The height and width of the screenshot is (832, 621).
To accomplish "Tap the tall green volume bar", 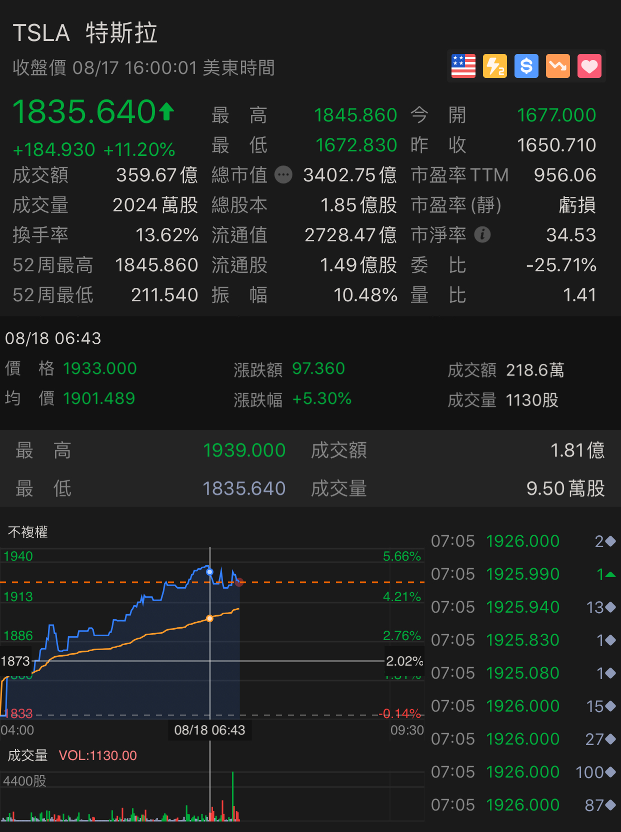I will [232, 797].
